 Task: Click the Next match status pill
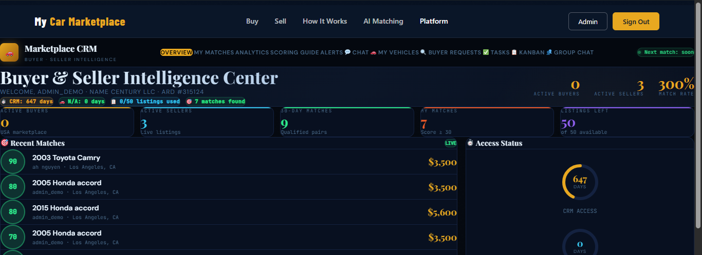666,52
